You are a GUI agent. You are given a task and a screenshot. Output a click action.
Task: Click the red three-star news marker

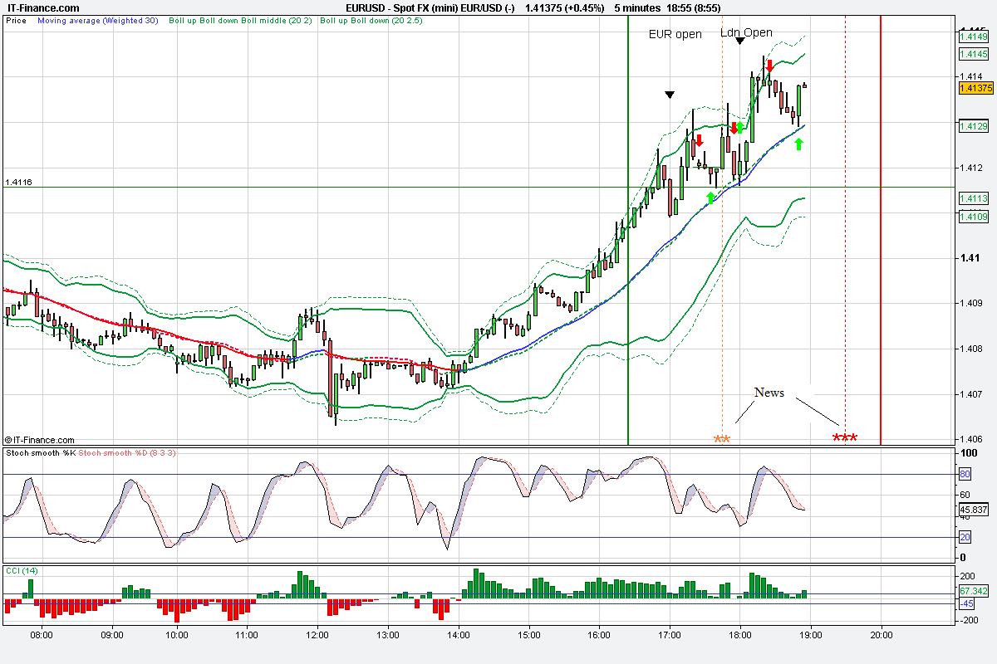[845, 438]
